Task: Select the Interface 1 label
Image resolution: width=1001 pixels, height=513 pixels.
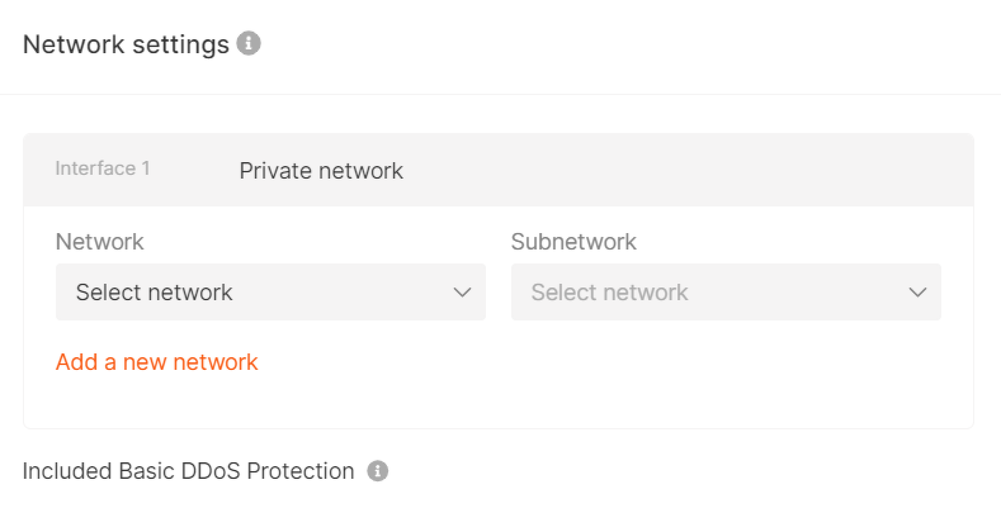Action: pyautogui.click(x=102, y=168)
